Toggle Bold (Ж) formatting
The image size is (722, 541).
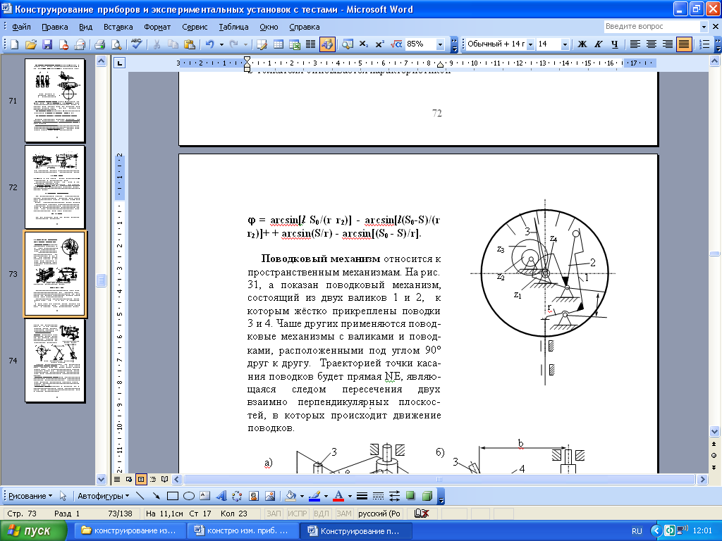coord(582,44)
